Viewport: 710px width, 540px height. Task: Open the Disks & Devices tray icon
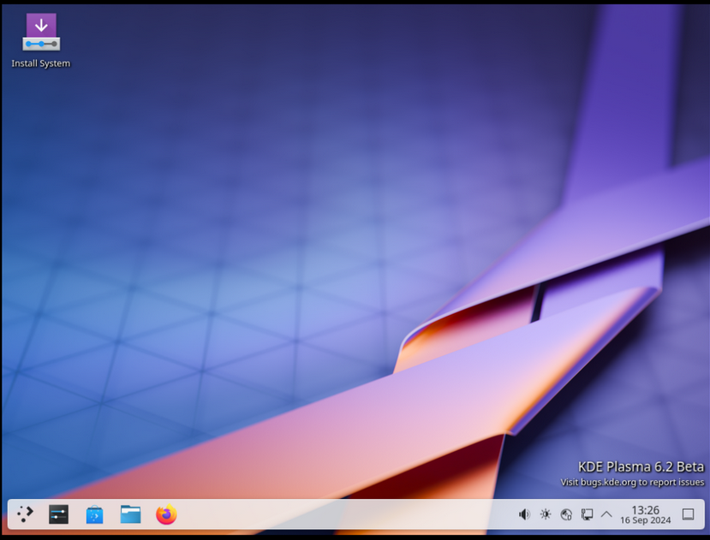click(586, 514)
